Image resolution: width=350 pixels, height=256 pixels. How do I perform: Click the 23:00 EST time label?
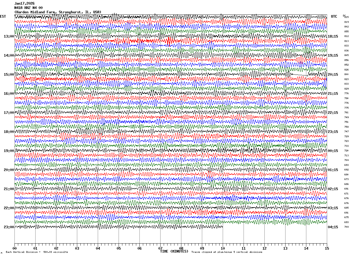click(x=9, y=227)
